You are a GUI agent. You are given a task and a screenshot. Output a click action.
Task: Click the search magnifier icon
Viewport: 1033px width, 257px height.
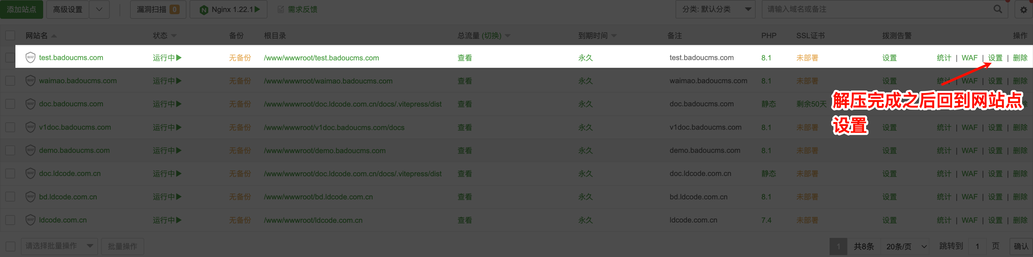(998, 9)
